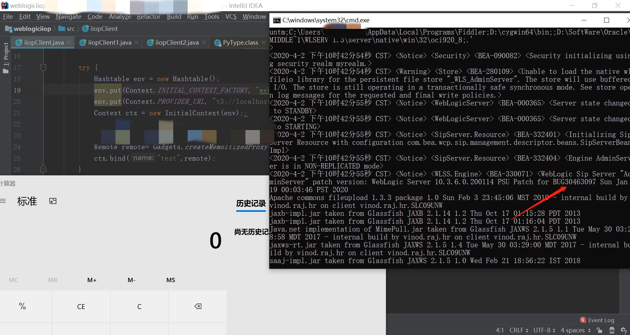Switch to the PyType.class tab
The width and height of the screenshot is (630, 335).
pyautogui.click(x=241, y=42)
